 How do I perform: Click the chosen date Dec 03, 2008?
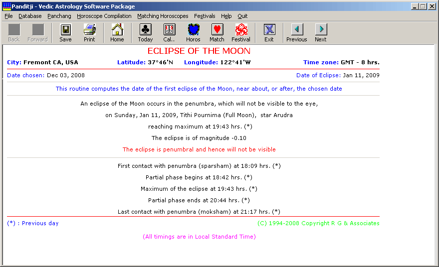tap(66, 75)
